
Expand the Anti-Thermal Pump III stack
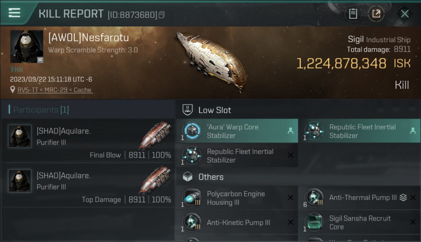[403, 198]
